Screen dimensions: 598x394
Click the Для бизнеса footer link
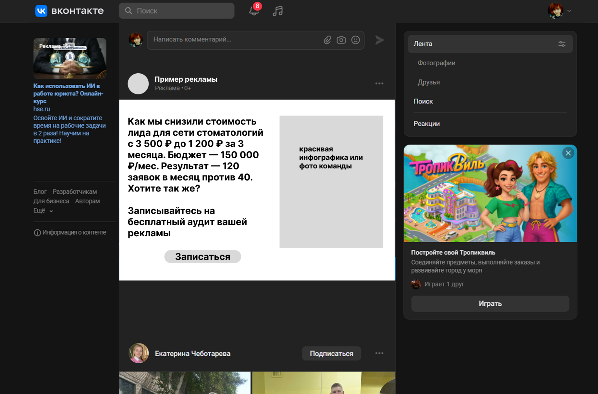(x=51, y=201)
